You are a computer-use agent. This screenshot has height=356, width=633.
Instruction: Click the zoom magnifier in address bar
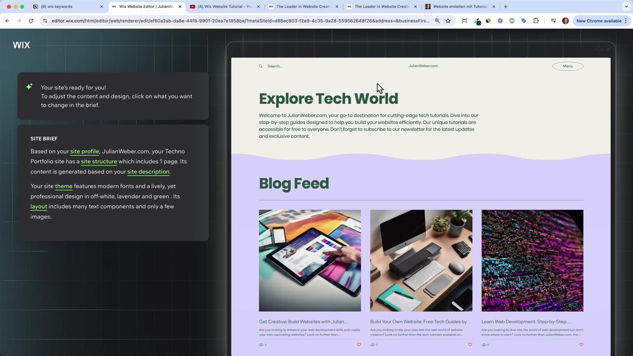tap(437, 21)
